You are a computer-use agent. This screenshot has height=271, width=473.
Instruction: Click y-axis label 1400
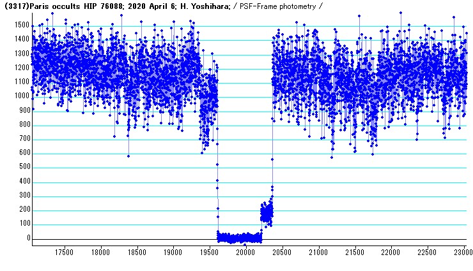[22, 39]
